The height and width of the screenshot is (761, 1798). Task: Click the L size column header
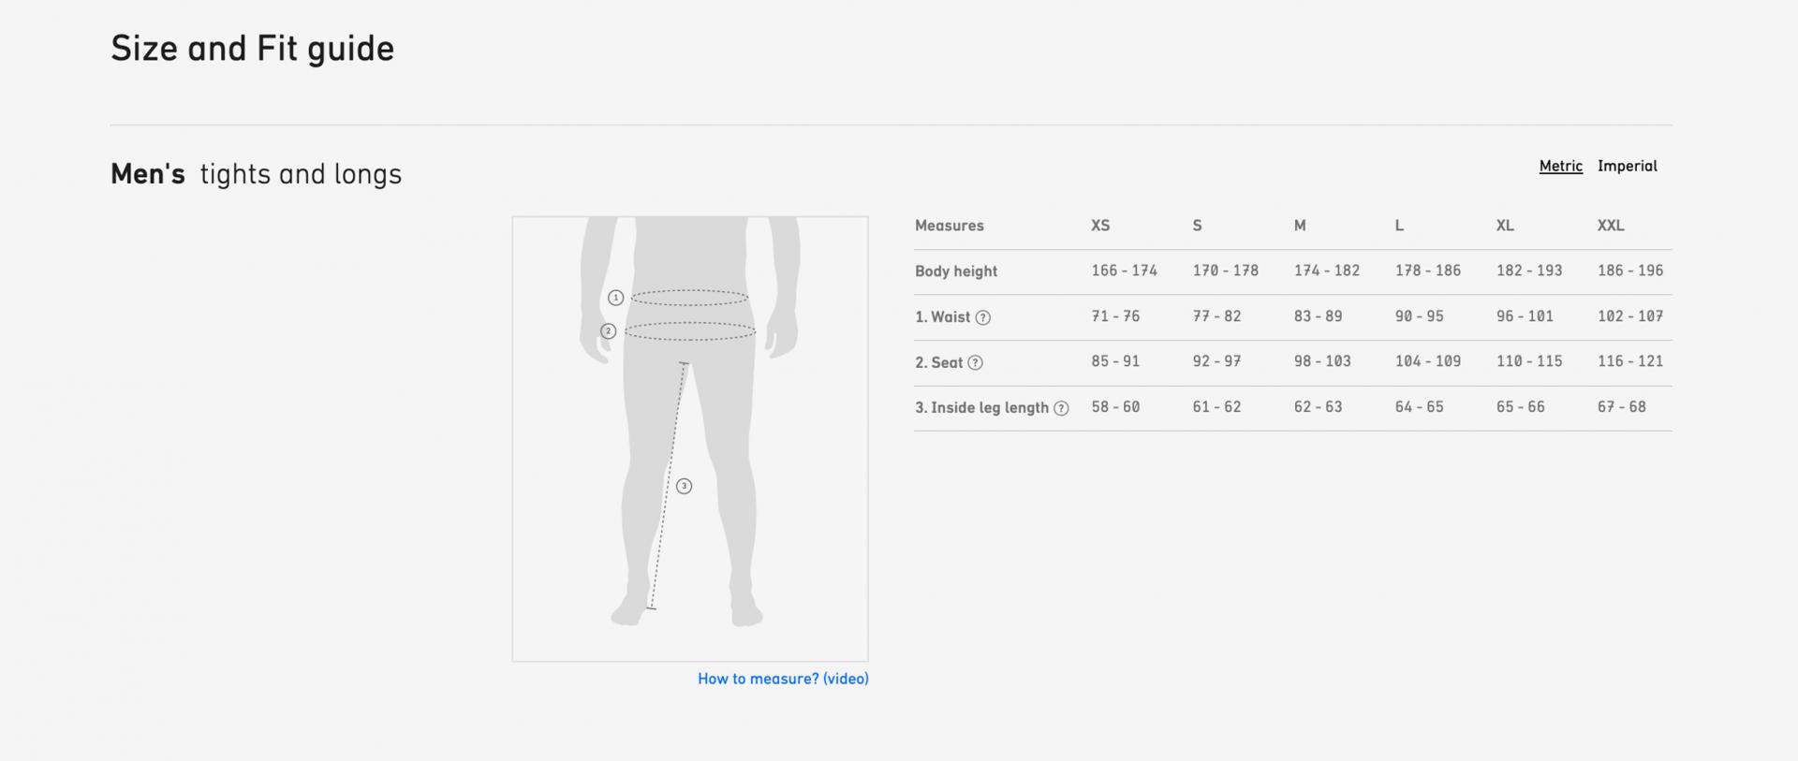click(1399, 226)
